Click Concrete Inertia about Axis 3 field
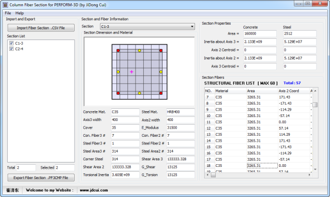This screenshot has height=197, width=330. pyautogui.click(x=260, y=42)
